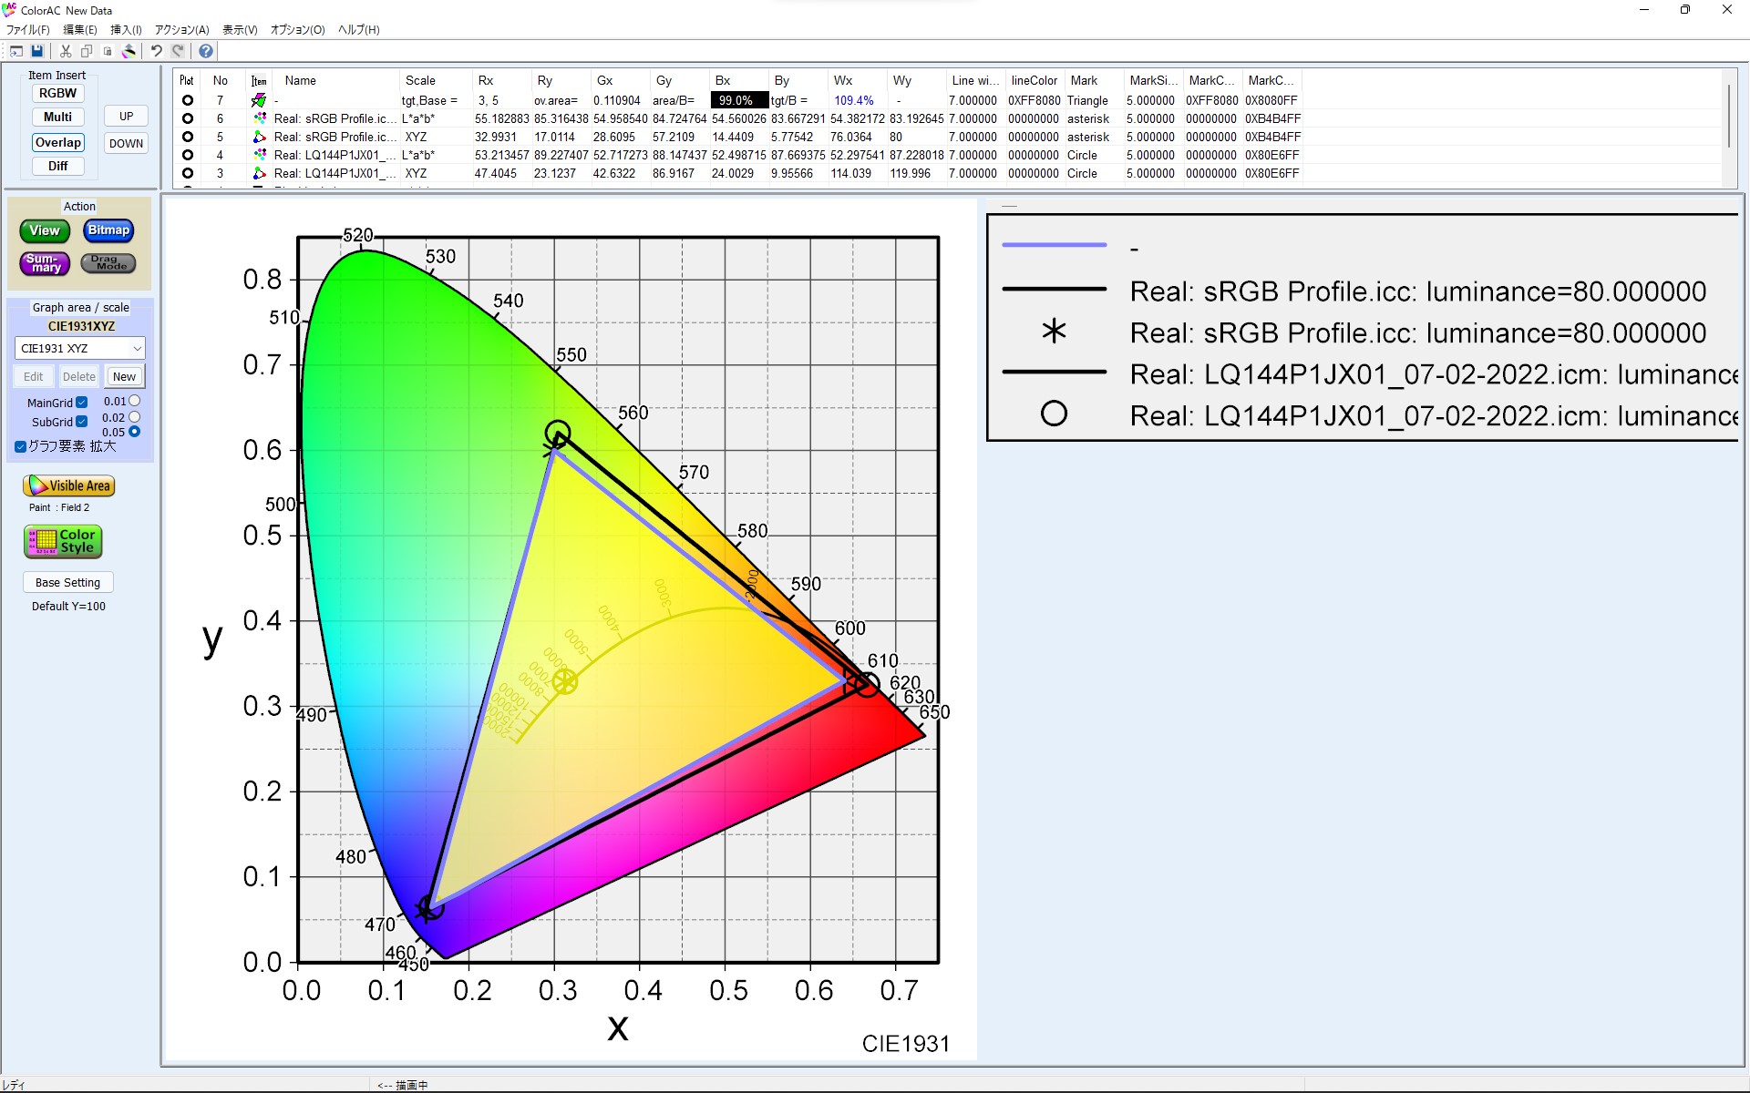The height and width of the screenshot is (1093, 1750).
Task: Click the scissors cut icon
Action: [66, 51]
